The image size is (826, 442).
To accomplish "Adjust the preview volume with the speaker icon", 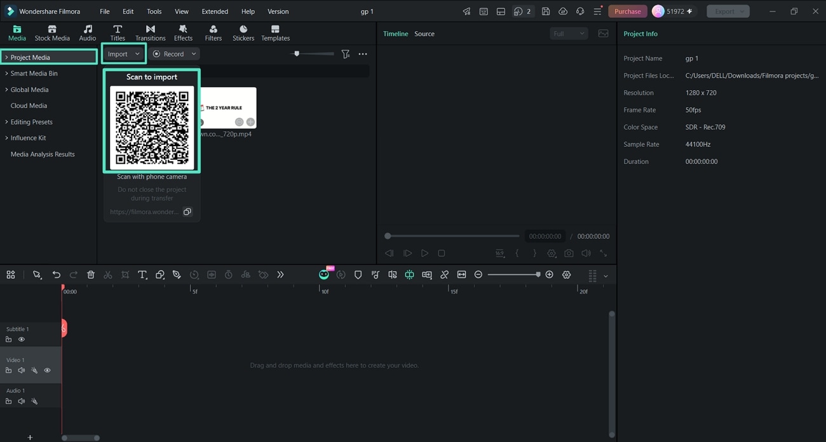I will click(x=586, y=253).
